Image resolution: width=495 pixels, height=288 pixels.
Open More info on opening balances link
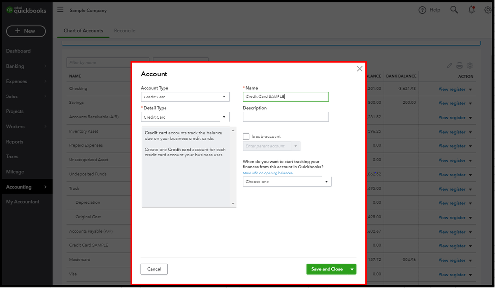(x=268, y=173)
